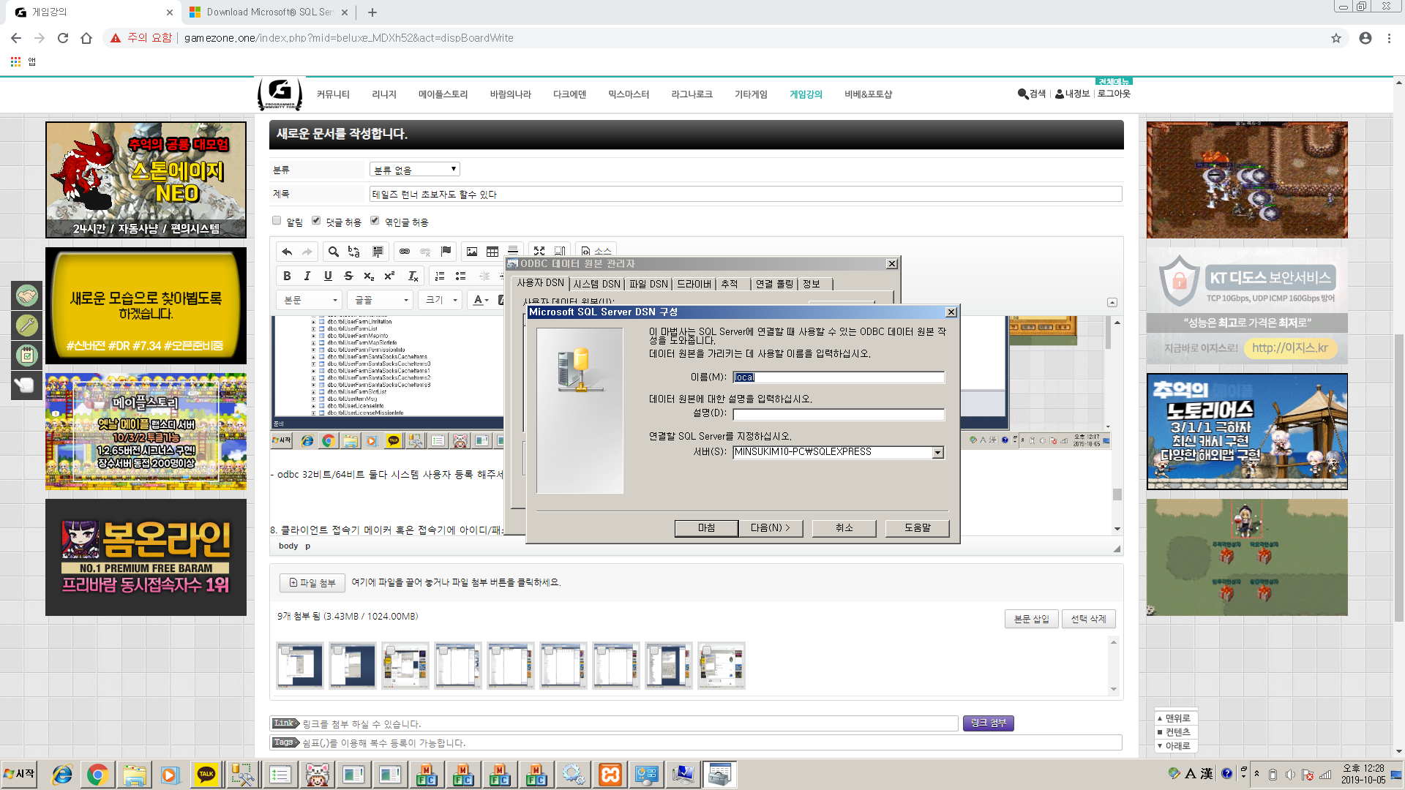
Task: Toggle the 댓글 허용 checkbox
Action: (316, 220)
